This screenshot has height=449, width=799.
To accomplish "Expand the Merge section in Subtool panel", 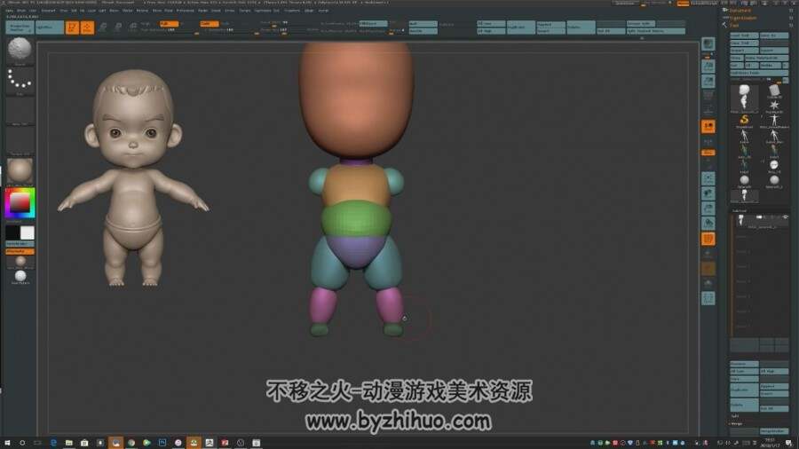I will click(x=737, y=424).
